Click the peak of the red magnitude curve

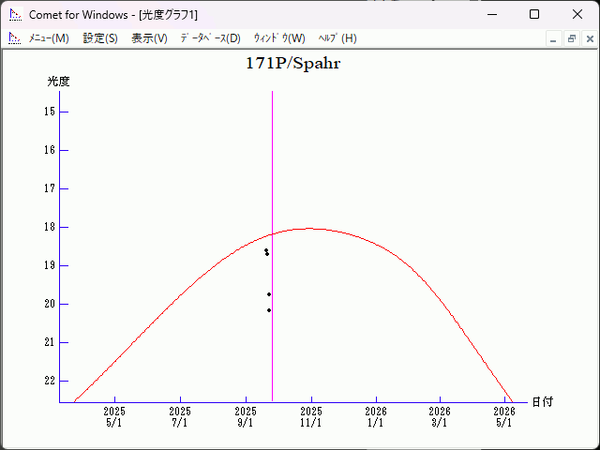pyautogui.click(x=309, y=228)
